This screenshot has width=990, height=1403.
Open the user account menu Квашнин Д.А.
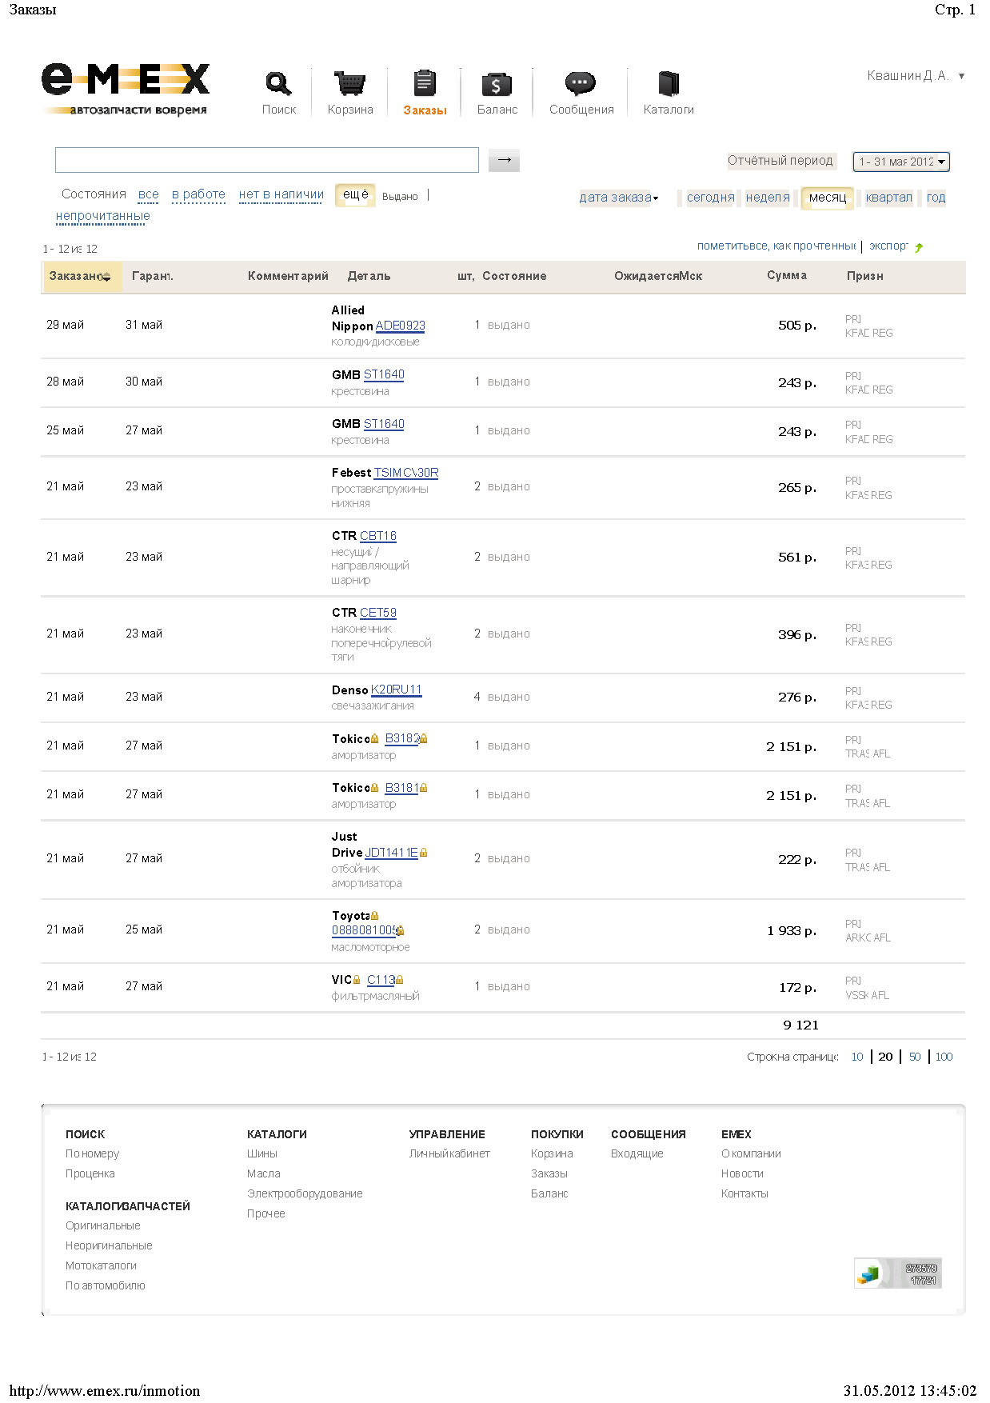[915, 76]
